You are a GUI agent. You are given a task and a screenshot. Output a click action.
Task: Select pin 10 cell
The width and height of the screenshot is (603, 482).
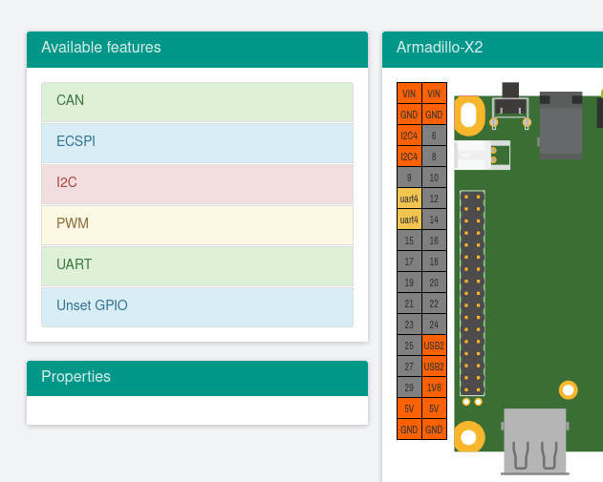point(434,178)
